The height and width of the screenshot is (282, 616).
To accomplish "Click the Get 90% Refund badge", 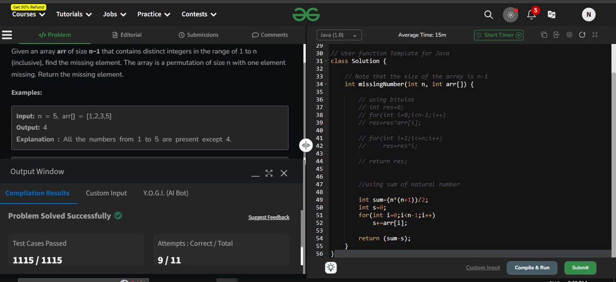I will coord(28,7).
